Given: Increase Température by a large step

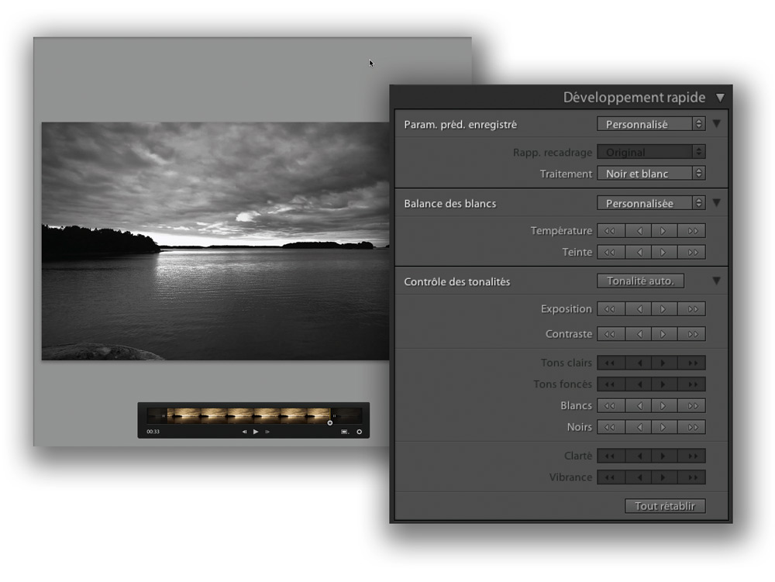Looking at the screenshot, I should 691,231.
